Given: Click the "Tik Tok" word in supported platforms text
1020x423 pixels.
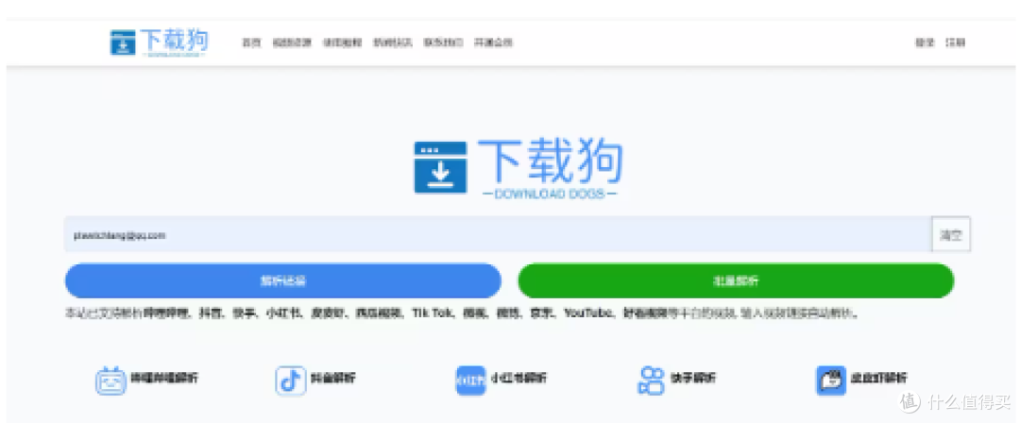Looking at the screenshot, I should click(x=432, y=313).
